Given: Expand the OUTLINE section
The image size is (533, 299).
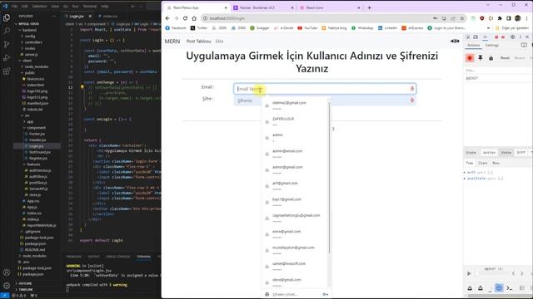Looking at the screenshot, I should coord(24,283).
